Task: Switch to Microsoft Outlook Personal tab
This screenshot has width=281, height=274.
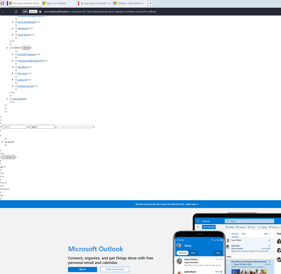Action: point(24,3)
